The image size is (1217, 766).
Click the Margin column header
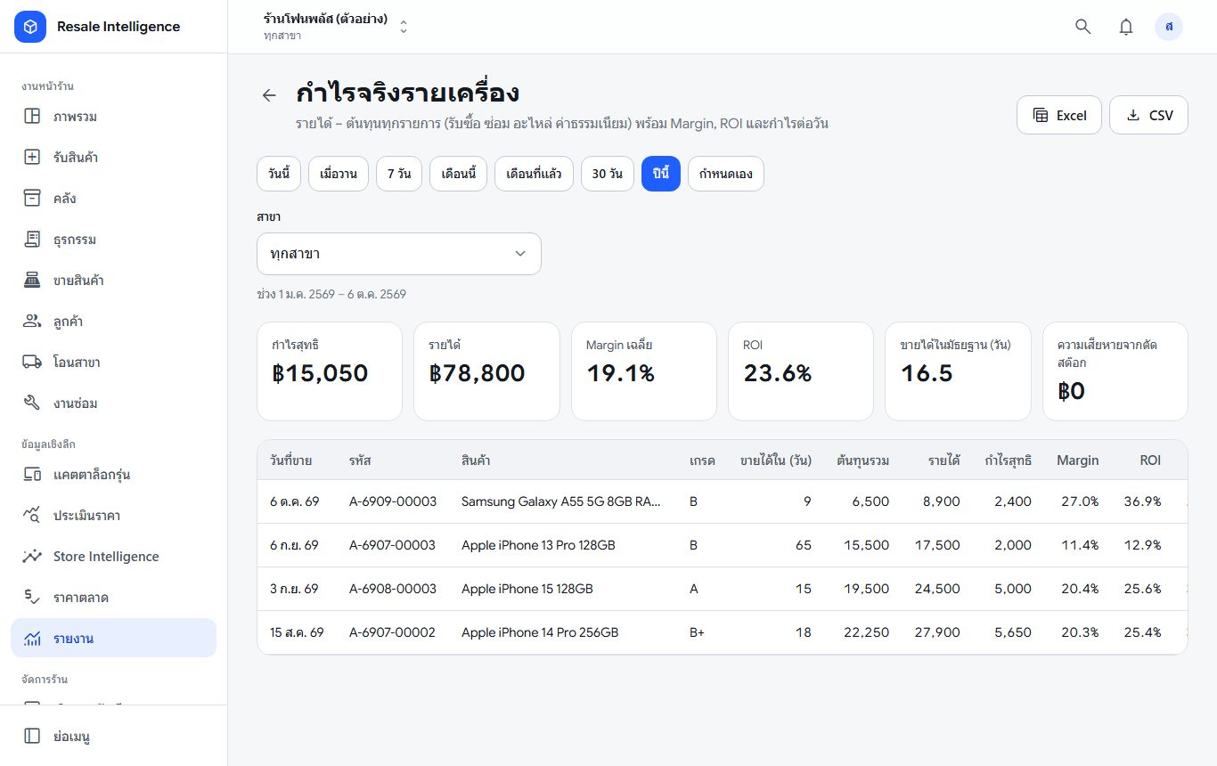click(1078, 460)
